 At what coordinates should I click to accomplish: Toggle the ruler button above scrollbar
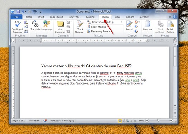[x=175, y=41]
